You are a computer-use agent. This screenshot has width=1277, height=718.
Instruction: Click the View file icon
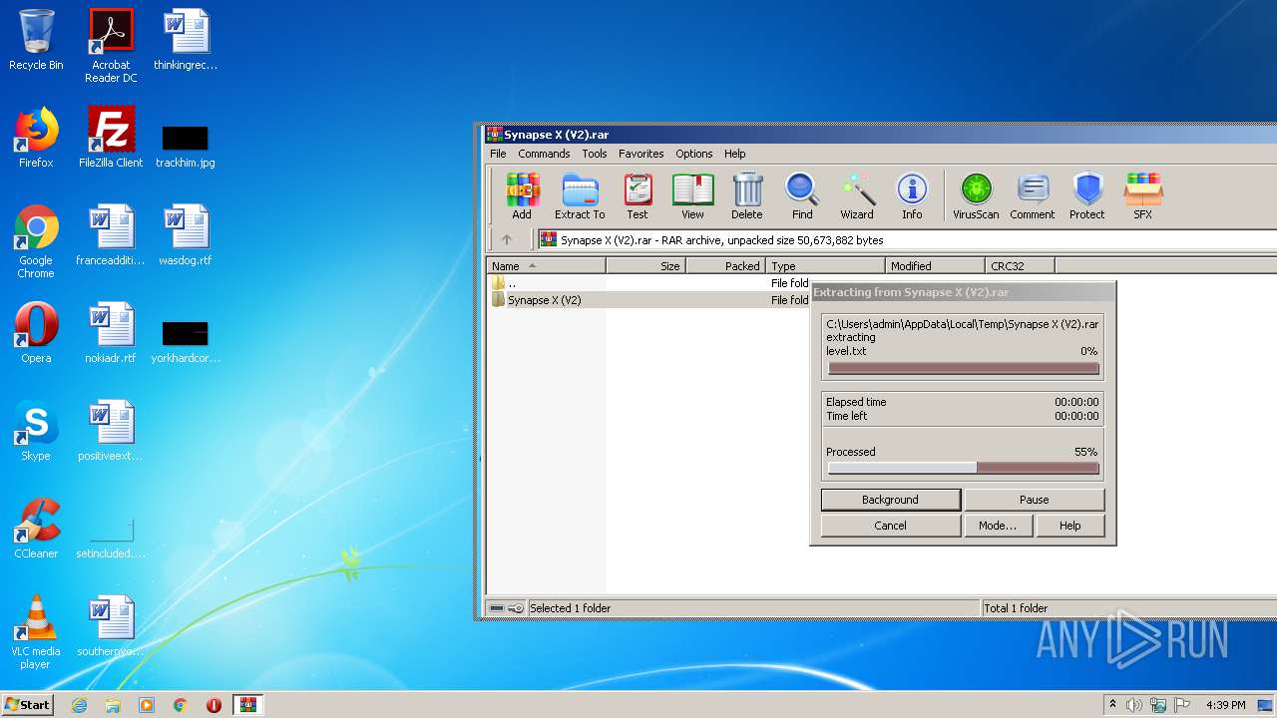point(692,195)
